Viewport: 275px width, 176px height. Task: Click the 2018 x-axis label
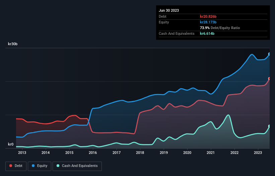click(x=140, y=153)
